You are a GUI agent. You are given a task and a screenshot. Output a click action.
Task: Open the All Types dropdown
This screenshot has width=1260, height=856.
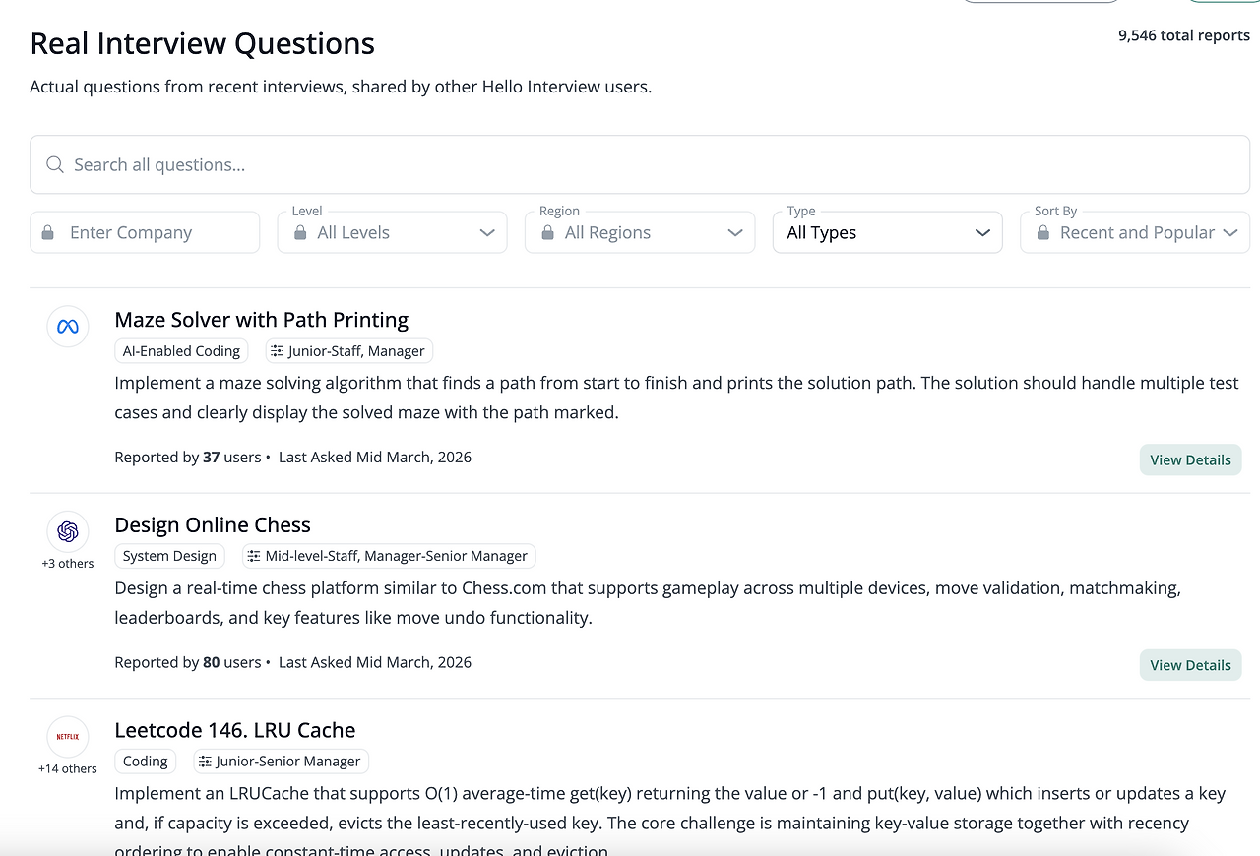(x=887, y=233)
